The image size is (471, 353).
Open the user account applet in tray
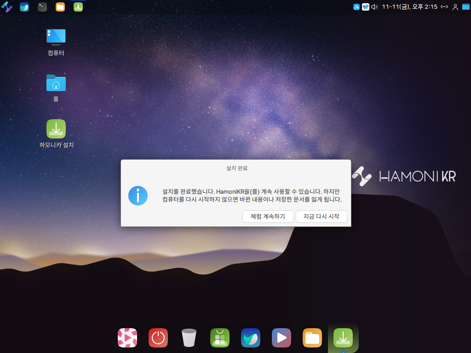click(455, 7)
